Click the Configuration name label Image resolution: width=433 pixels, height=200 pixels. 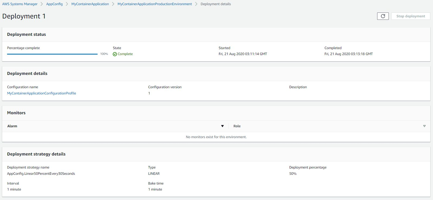pyautogui.click(x=23, y=87)
